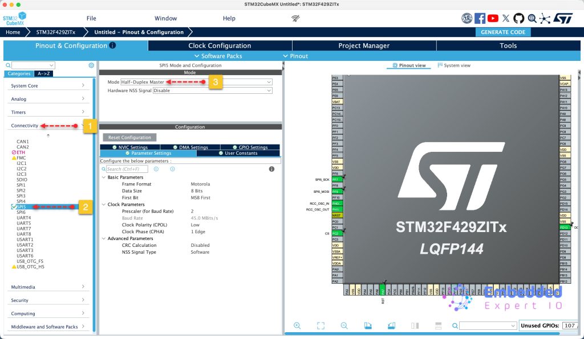Open the Hardware NSS Signal dropdown
Viewport: 584px width, 339px height.
(212, 90)
